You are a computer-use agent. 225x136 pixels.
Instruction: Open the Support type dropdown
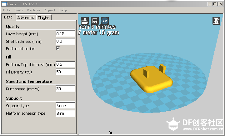(x=66, y=106)
